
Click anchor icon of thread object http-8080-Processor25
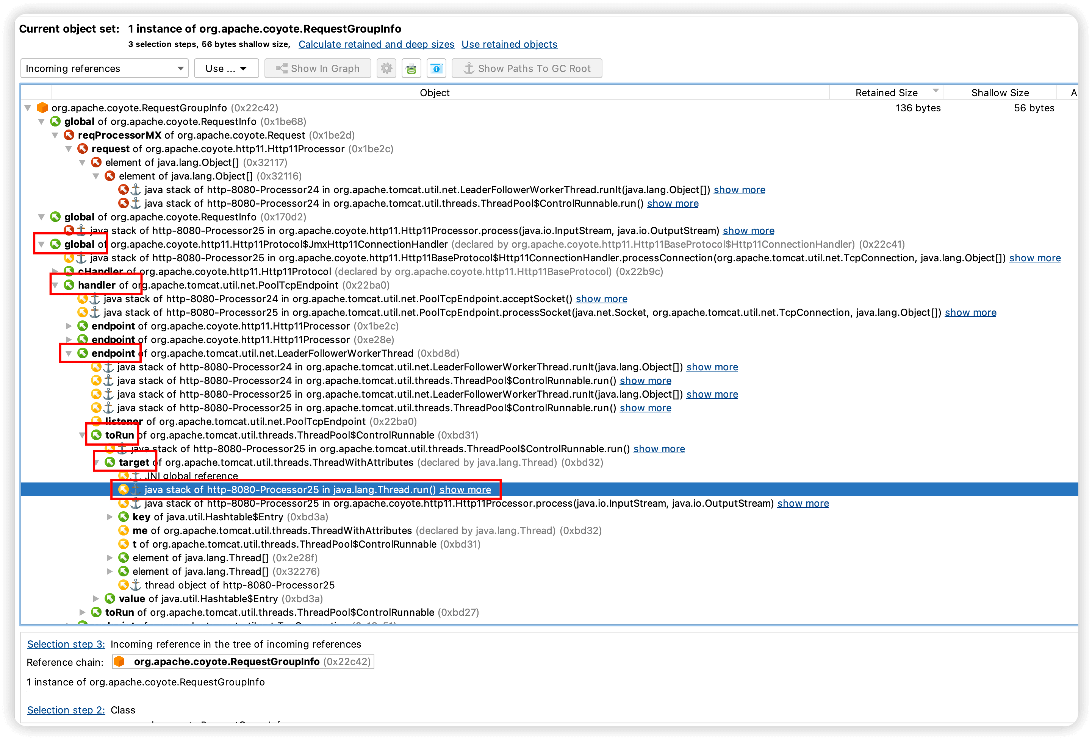136,585
